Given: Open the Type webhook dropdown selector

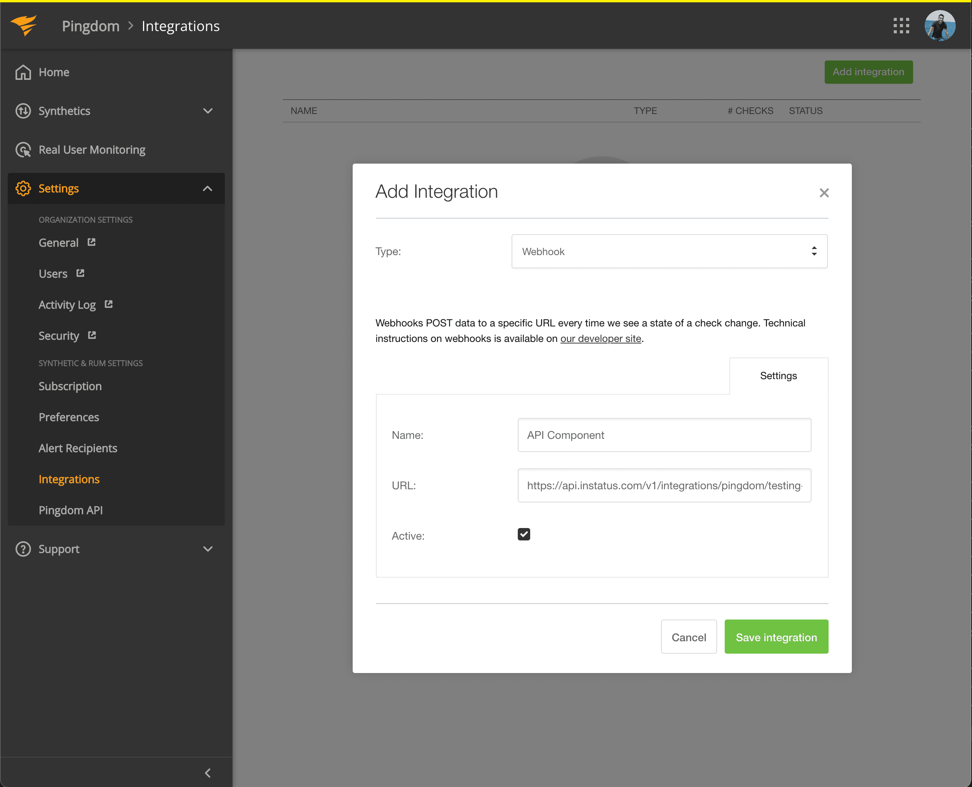Looking at the screenshot, I should click(669, 251).
